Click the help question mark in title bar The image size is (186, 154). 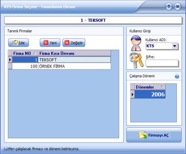(x=169, y=7)
